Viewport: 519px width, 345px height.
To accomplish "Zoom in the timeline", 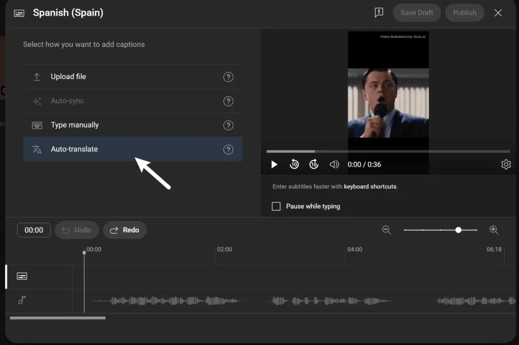I will (494, 230).
